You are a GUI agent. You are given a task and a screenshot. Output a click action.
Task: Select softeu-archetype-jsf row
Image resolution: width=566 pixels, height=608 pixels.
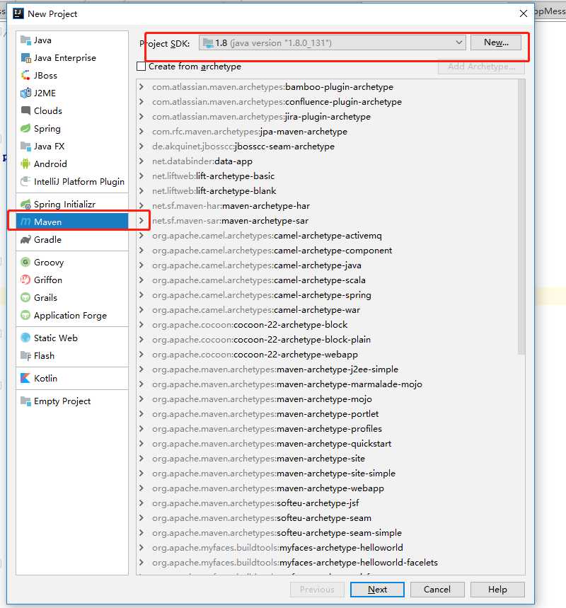click(328, 503)
